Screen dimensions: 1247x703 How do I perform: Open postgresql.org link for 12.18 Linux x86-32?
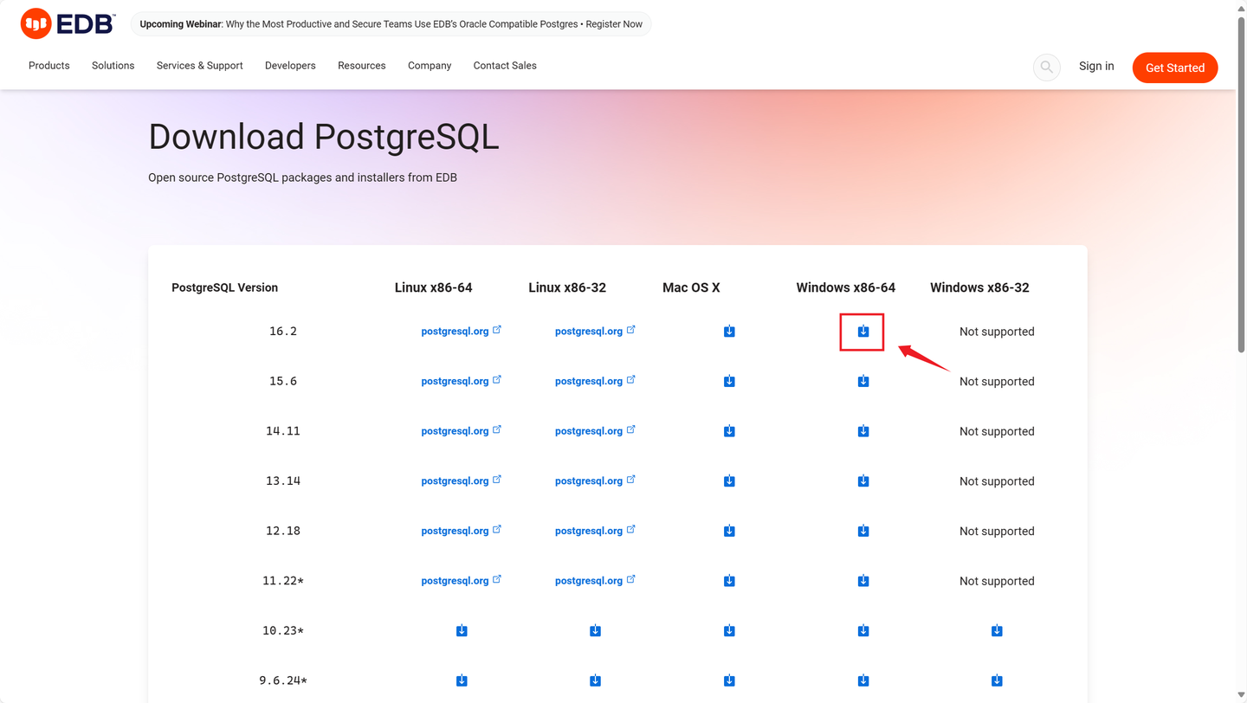click(595, 531)
